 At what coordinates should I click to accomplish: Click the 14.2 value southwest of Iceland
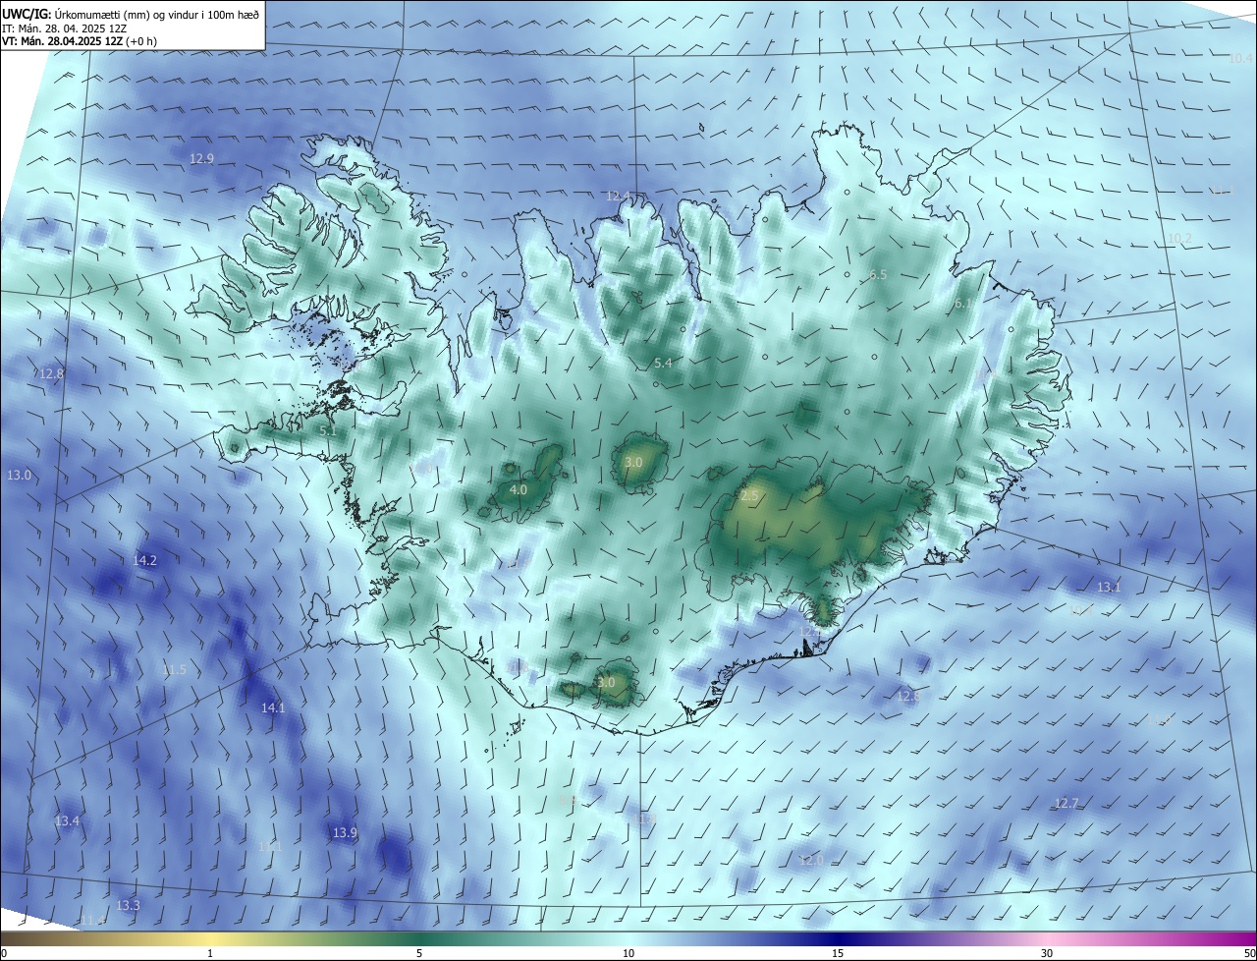[x=144, y=560]
